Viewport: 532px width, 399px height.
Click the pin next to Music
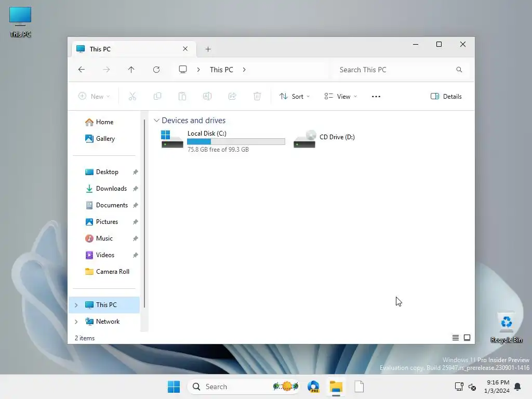point(136,238)
